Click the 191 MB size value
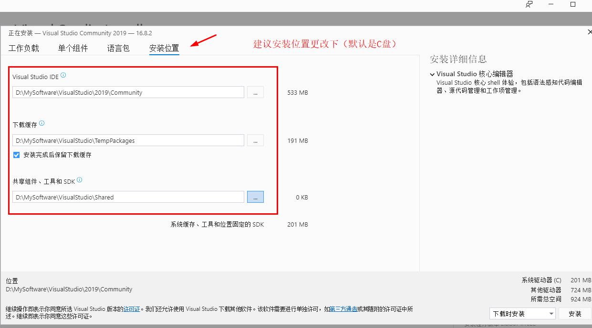This screenshot has width=592, height=328. coord(298,140)
